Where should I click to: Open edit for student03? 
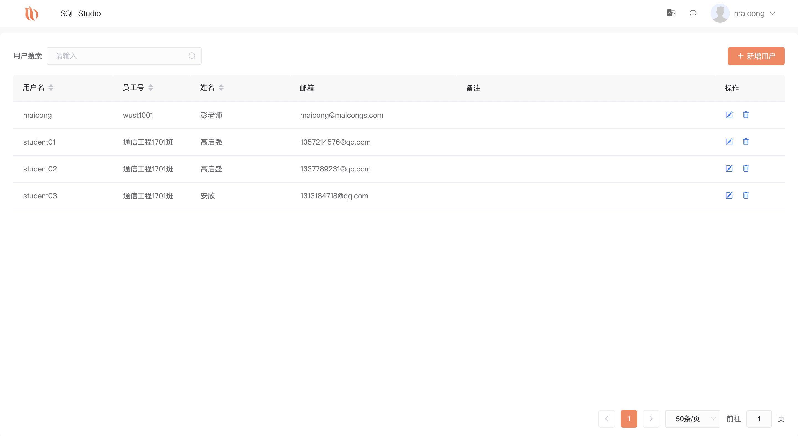point(729,195)
